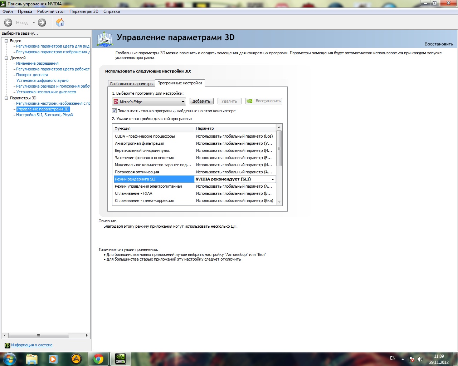Select the 'Затенение фонового освещения' row

[x=195, y=158]
